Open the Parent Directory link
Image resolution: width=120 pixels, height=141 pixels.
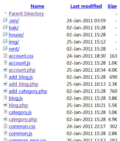pyautogui.click(x=26, y=14)
